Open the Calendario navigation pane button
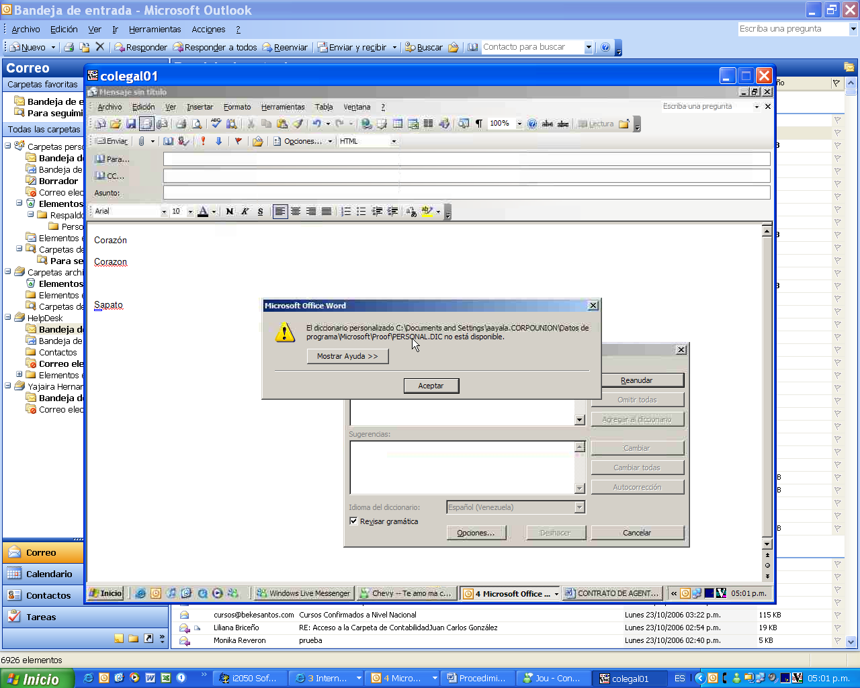The height and width of the screenshot is (688, 860). click(x=43, y=574)
